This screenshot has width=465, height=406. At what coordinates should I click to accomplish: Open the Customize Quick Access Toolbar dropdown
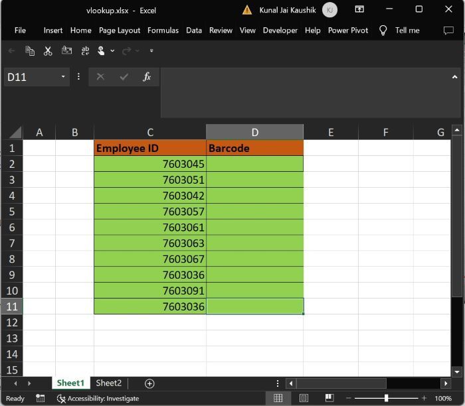pos(151,50)
